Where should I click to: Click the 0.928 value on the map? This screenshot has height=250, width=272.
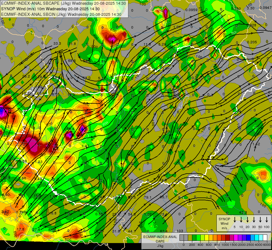coord(251,25)
